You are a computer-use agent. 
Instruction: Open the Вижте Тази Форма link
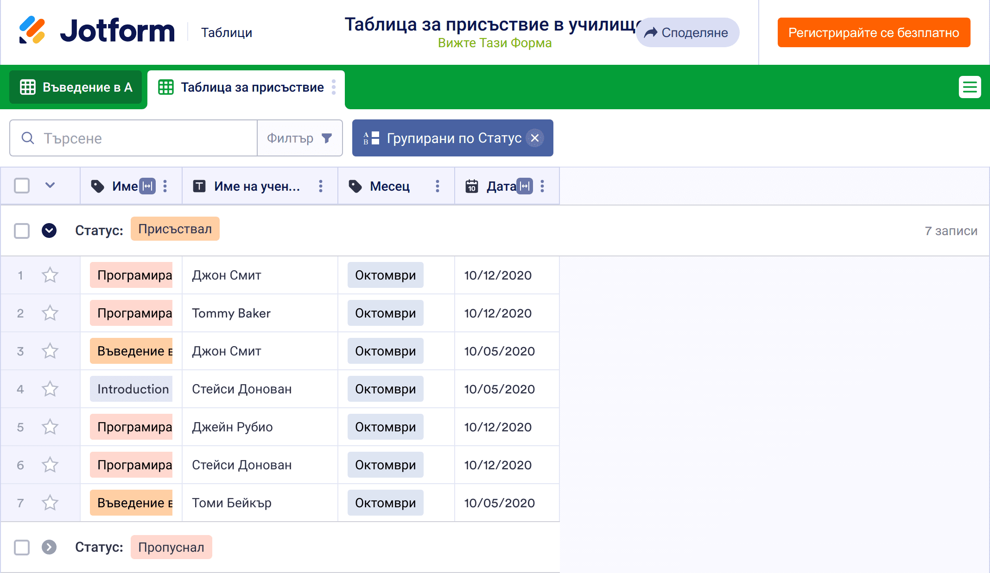(495, 43)
